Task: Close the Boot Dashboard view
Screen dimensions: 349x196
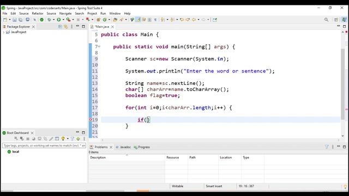Action: tap(32, 133)
